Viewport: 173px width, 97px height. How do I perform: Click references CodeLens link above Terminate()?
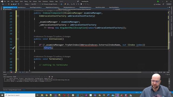39,57
